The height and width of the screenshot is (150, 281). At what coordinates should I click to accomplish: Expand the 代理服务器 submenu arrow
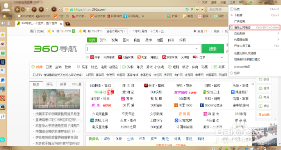278,39
